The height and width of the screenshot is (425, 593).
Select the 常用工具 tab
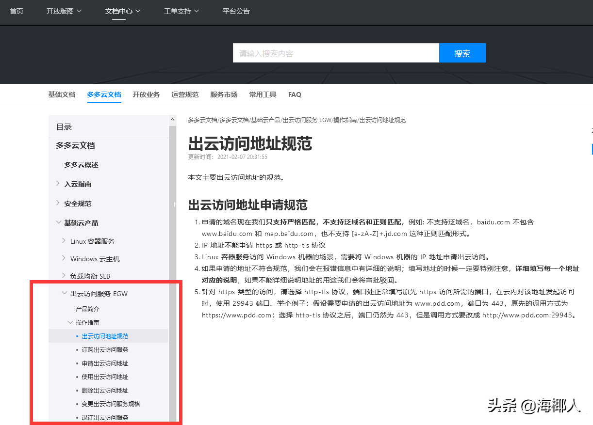[263, 94]
